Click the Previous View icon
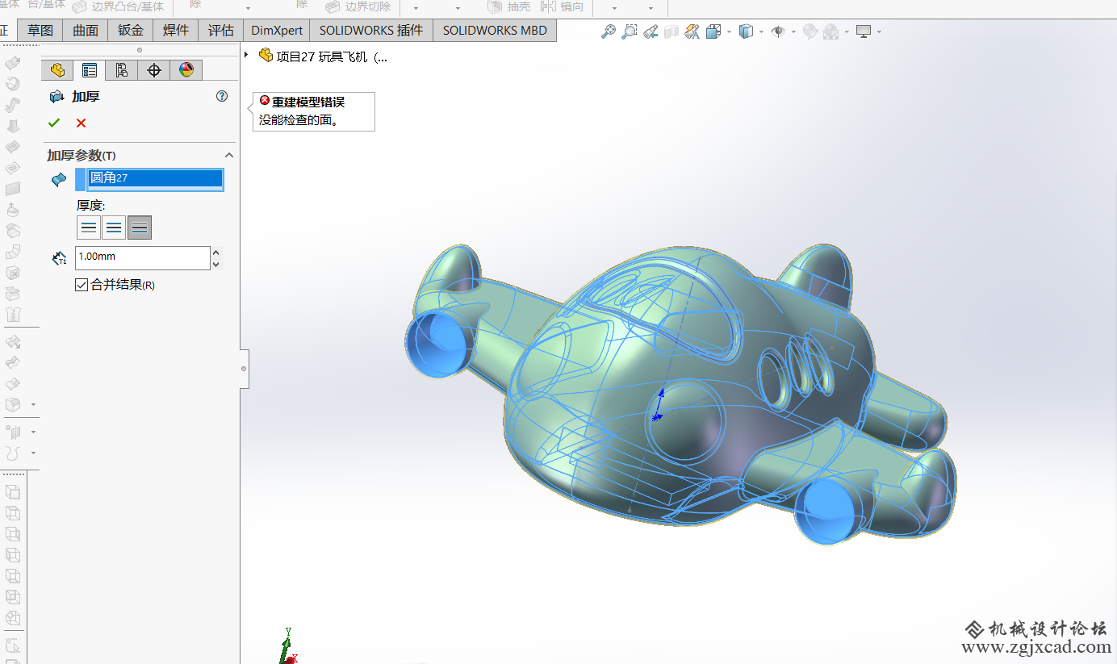1117x664 pixels. click(x=651, y=31)
